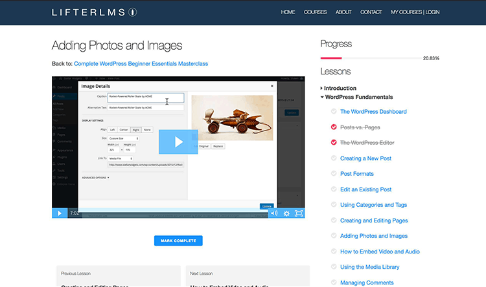This screenshot has height=287, width=486.
Task: Click the 20.83% progress value
Action: 431,58
